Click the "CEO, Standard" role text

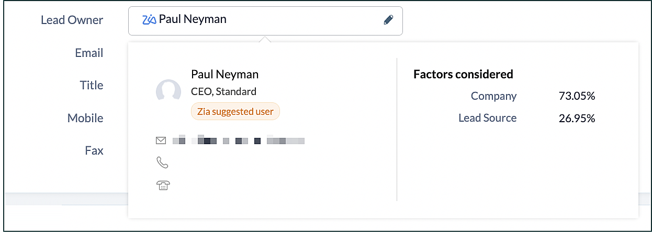pyautogui.click(x=223, y=91)
